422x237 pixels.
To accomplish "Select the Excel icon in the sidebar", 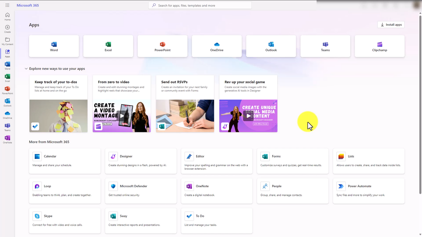I will coord(7,77).
